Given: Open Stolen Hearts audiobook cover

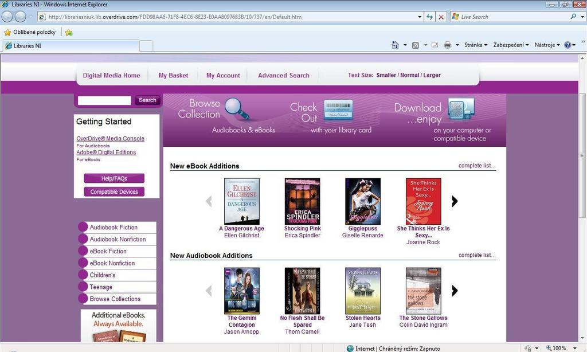Looking at the screenshot, I should click(363, 291).
